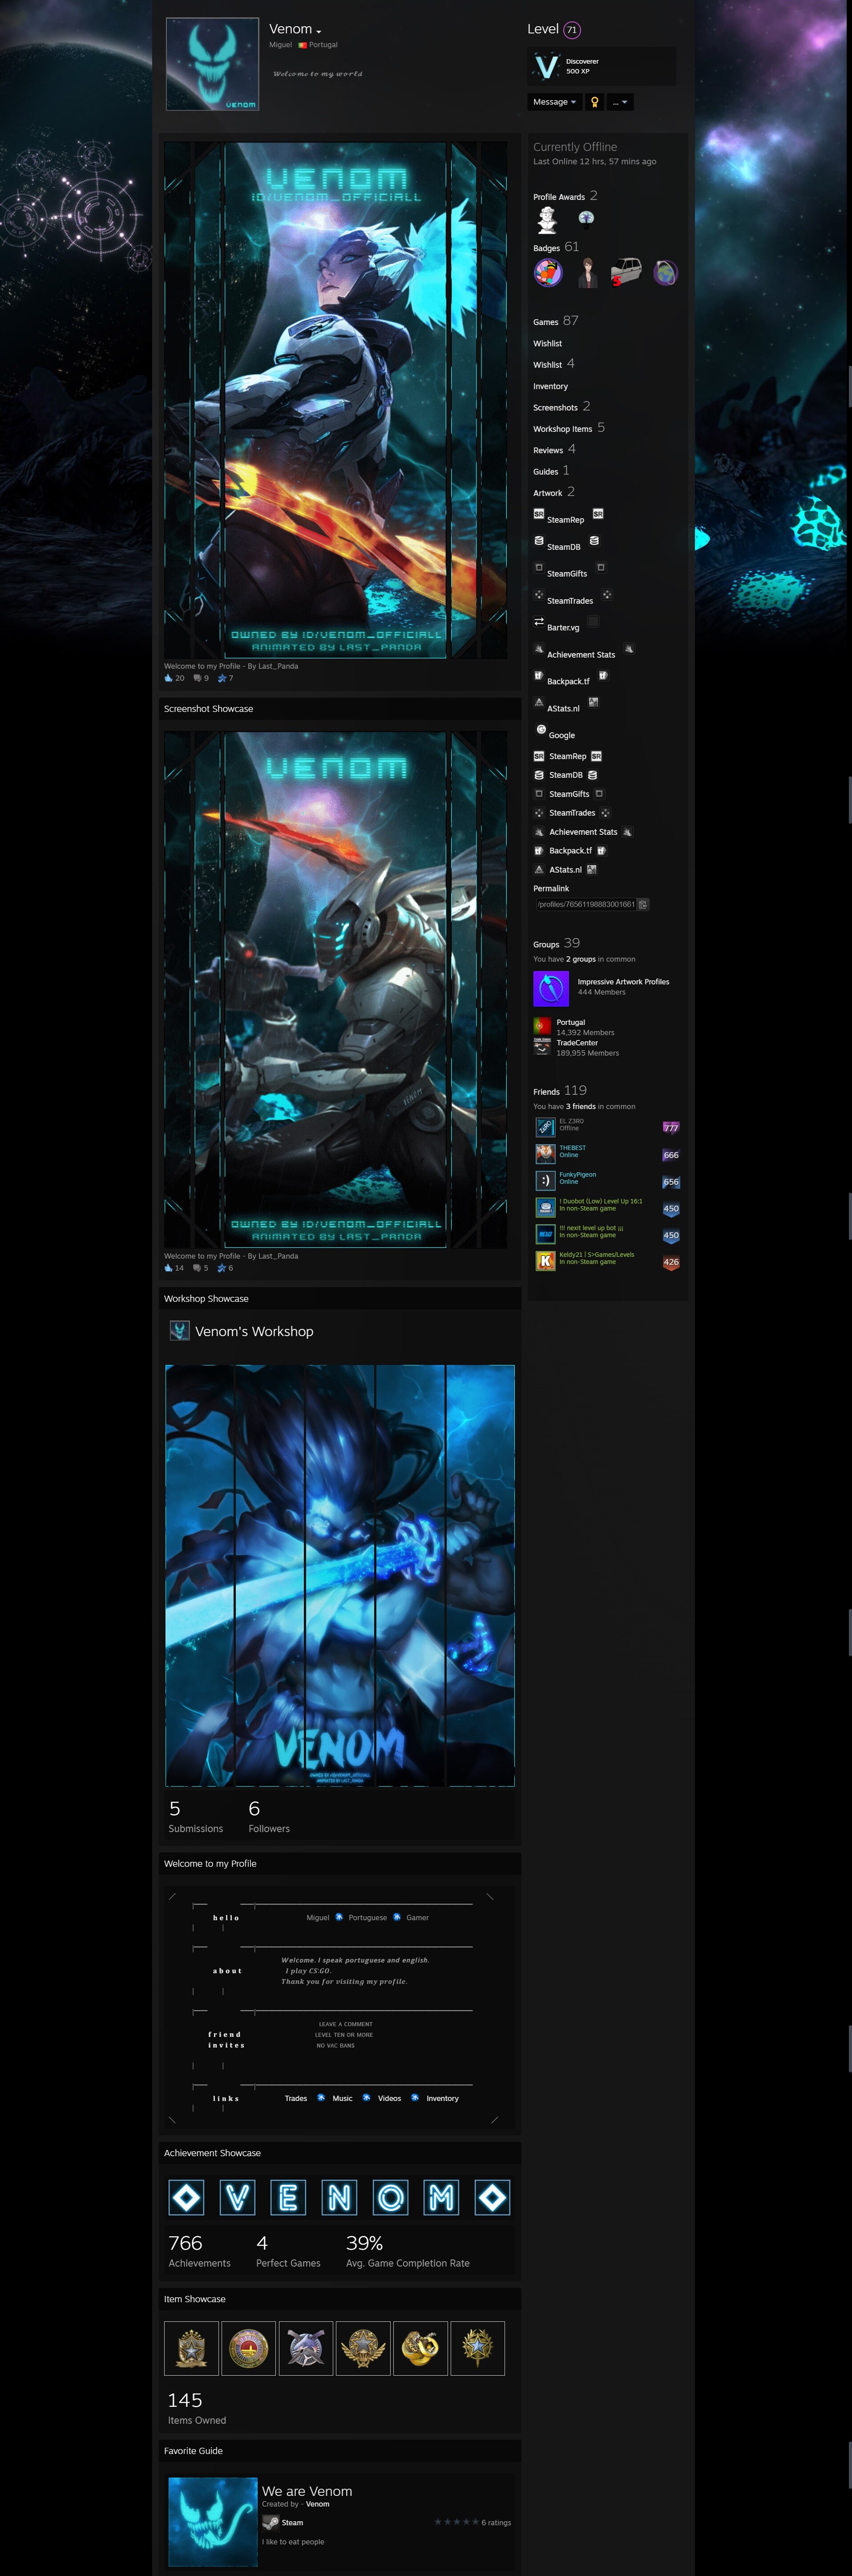Open the three-dots more options dropdown
The image size is (852, 2576).
(620, 102)
